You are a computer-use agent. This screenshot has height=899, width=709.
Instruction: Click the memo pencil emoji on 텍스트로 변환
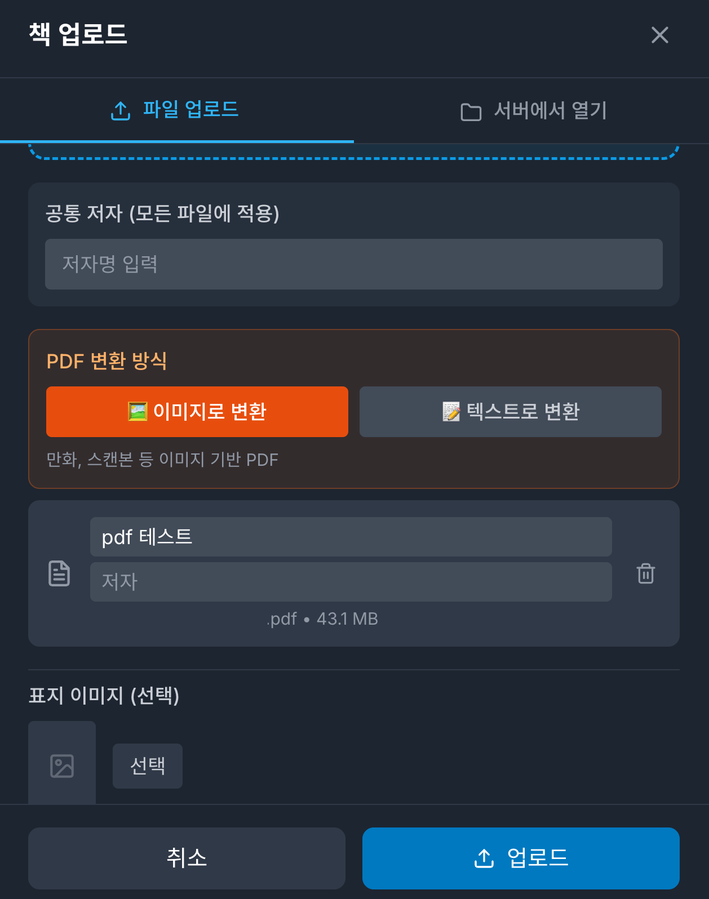tap(451, 412)
